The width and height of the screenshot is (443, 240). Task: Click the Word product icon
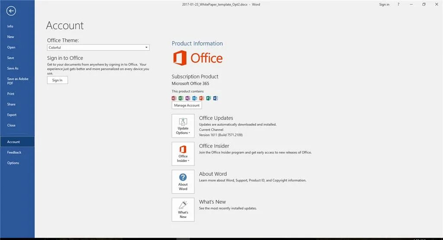[x=215, y=98]
